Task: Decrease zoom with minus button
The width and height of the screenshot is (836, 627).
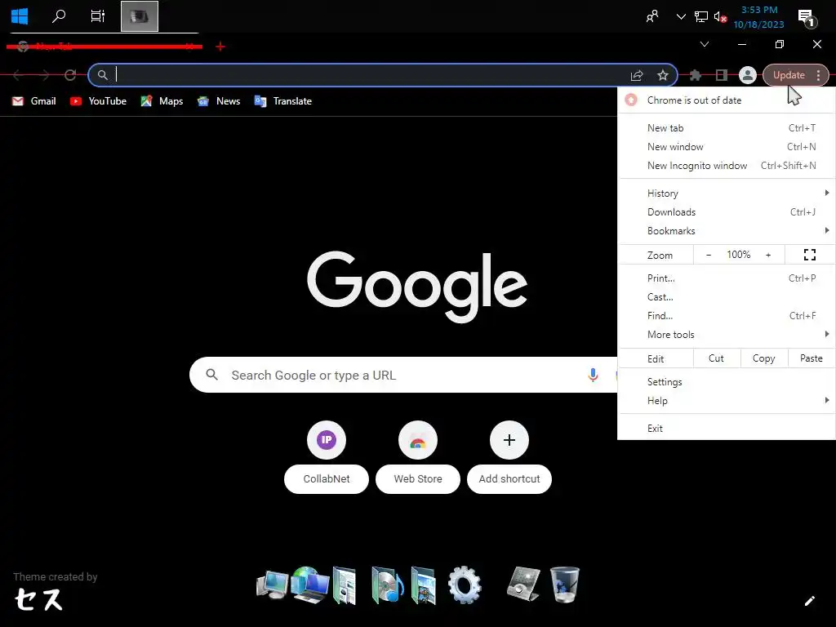Action: [708, 255]
